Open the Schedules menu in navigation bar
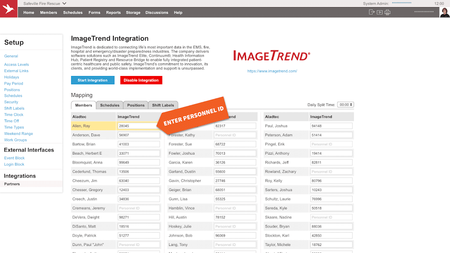This screenshot has width=450, height=253. pos(73,13)
